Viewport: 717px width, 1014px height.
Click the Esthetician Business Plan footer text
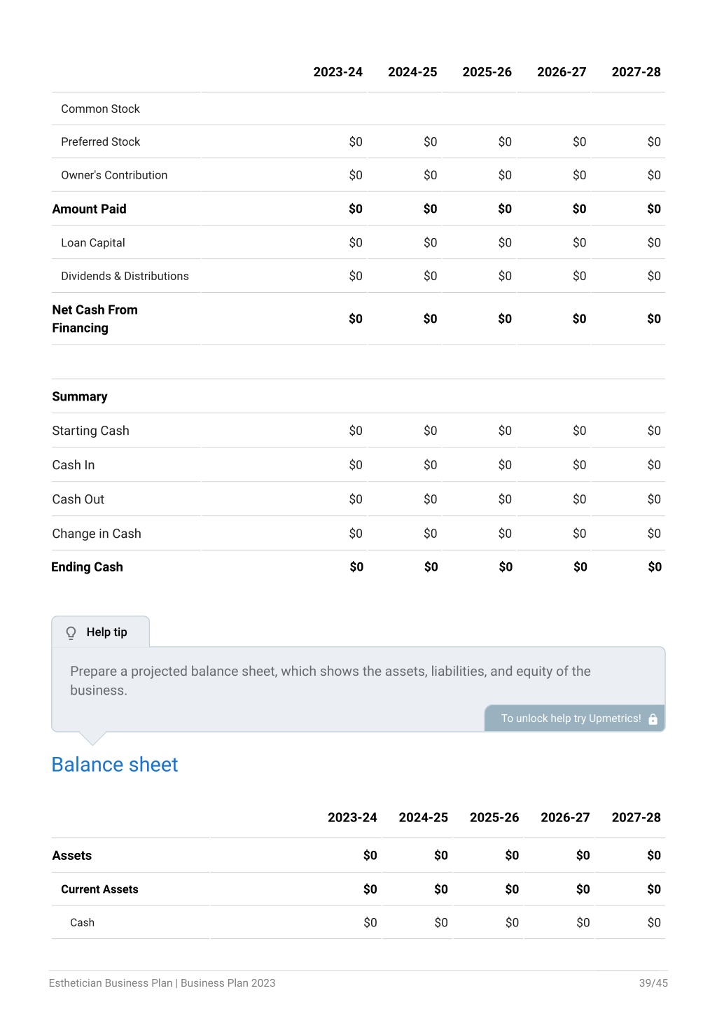[162, 983]
